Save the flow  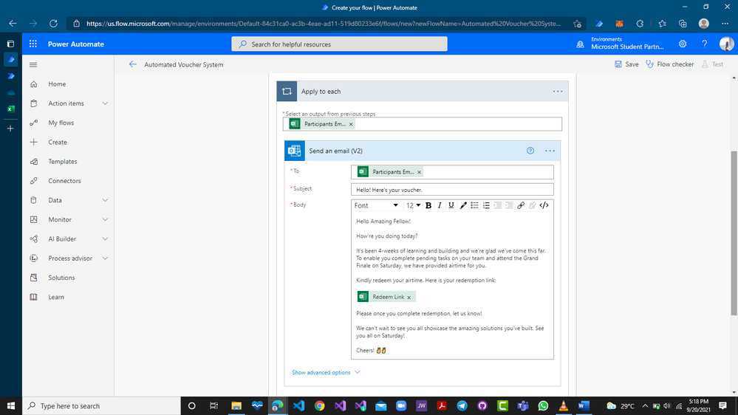click(x=626, y=64)
